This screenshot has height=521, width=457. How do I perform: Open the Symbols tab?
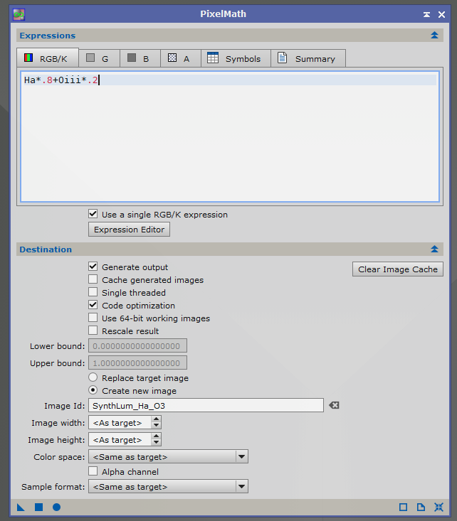point(236,58)
